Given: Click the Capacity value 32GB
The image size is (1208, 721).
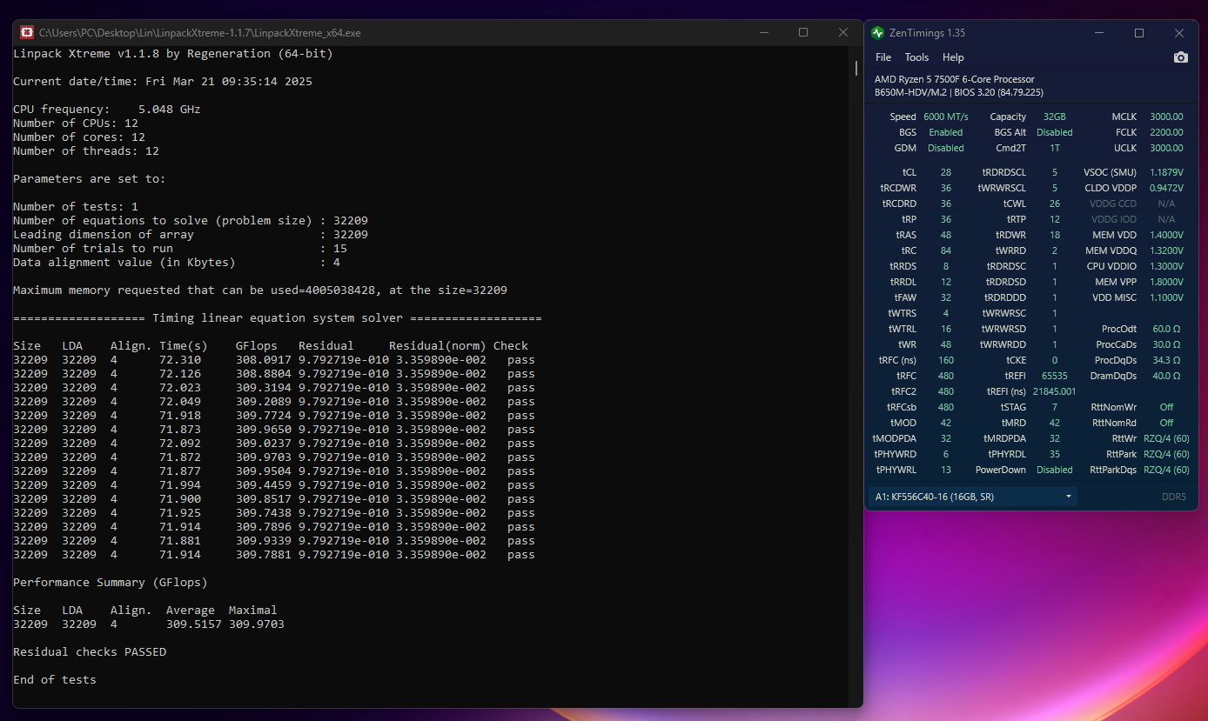Looking at the screenshot, I should click(1054, 117).
